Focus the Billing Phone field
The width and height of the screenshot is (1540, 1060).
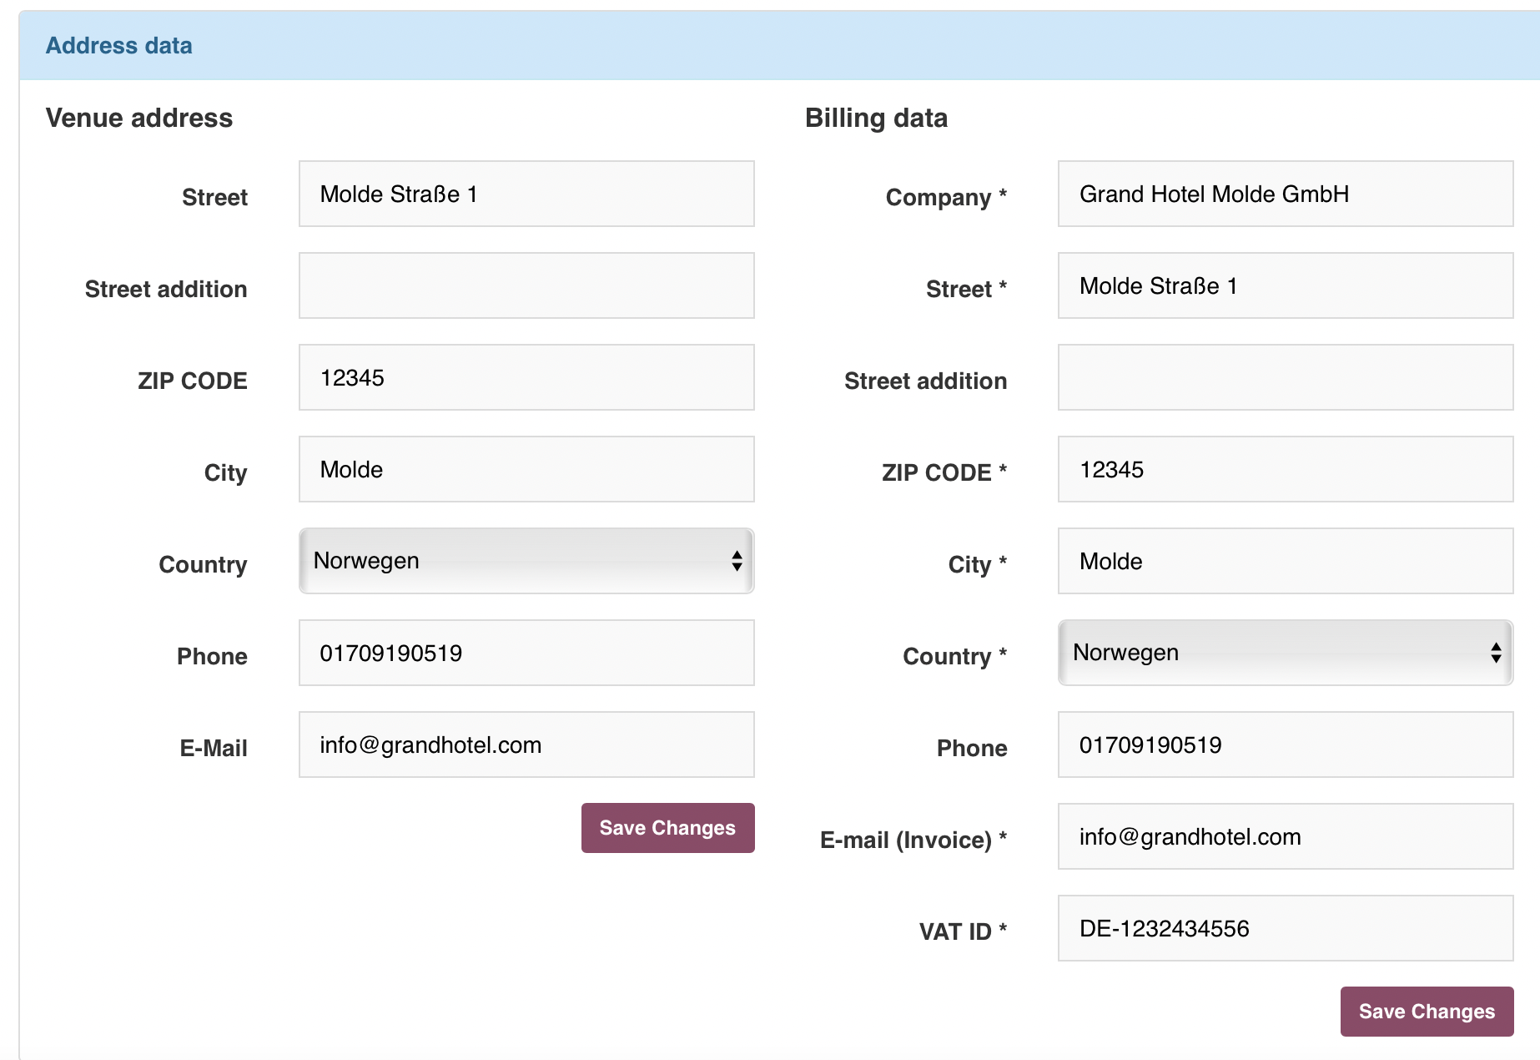(1285, 745)
